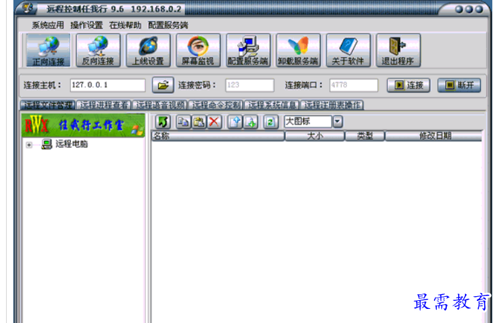Sort by the 名称 column header
495x323 pixels.
[x=218, y=136]
